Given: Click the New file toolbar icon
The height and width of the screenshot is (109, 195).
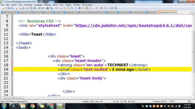Looking at the screenshot, I should point(2,8).
